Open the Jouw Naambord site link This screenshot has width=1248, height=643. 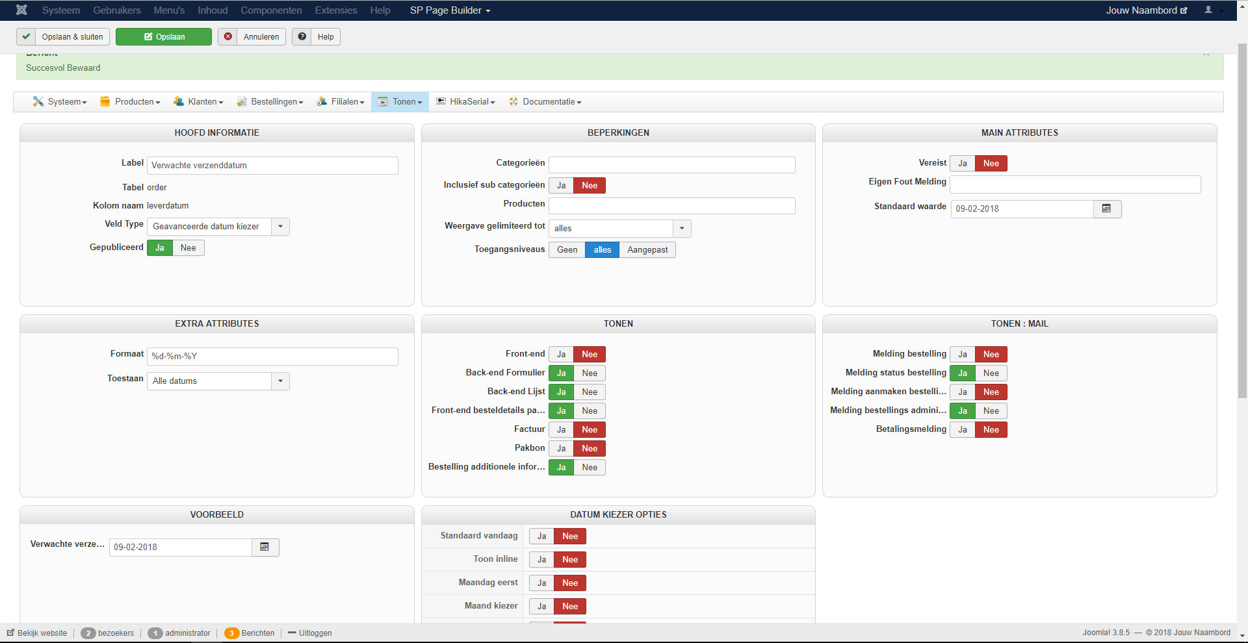(1147, 10)
